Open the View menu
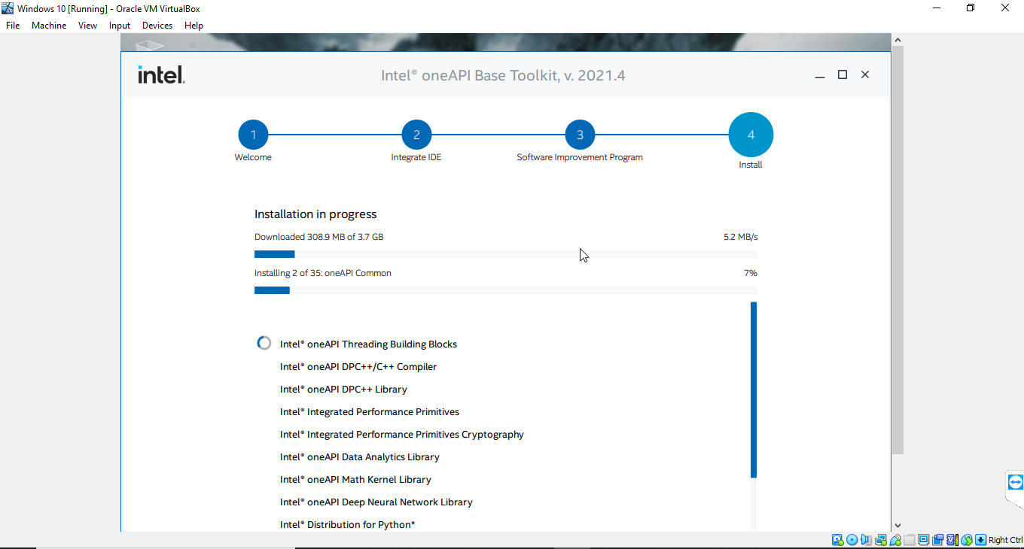 [x=87, y=25]
